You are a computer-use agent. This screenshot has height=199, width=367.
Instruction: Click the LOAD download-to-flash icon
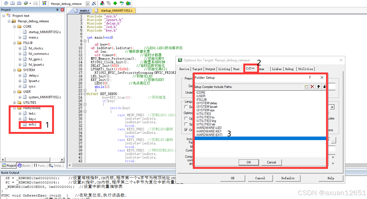tap(44, 3)
